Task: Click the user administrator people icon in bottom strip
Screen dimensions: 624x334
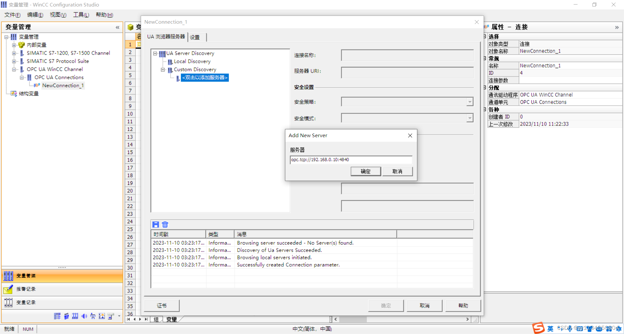Action: coord(66,316)
